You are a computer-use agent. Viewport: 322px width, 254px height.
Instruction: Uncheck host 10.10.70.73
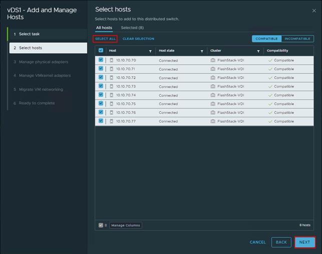tap(101, 86)
